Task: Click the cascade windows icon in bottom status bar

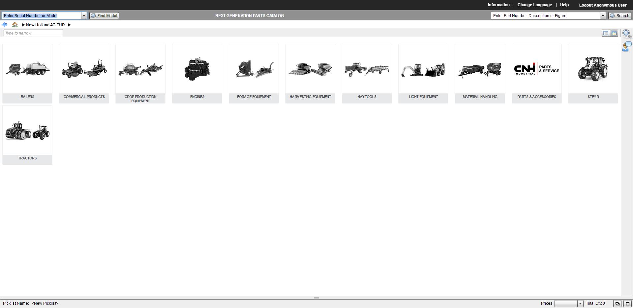Action: [x=617, y=304]
